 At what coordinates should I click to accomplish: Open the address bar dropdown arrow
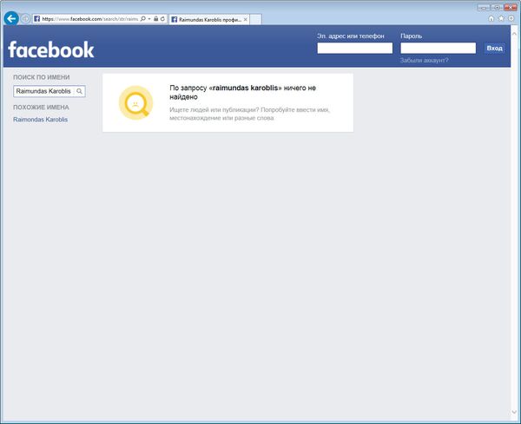coord(149,19)
